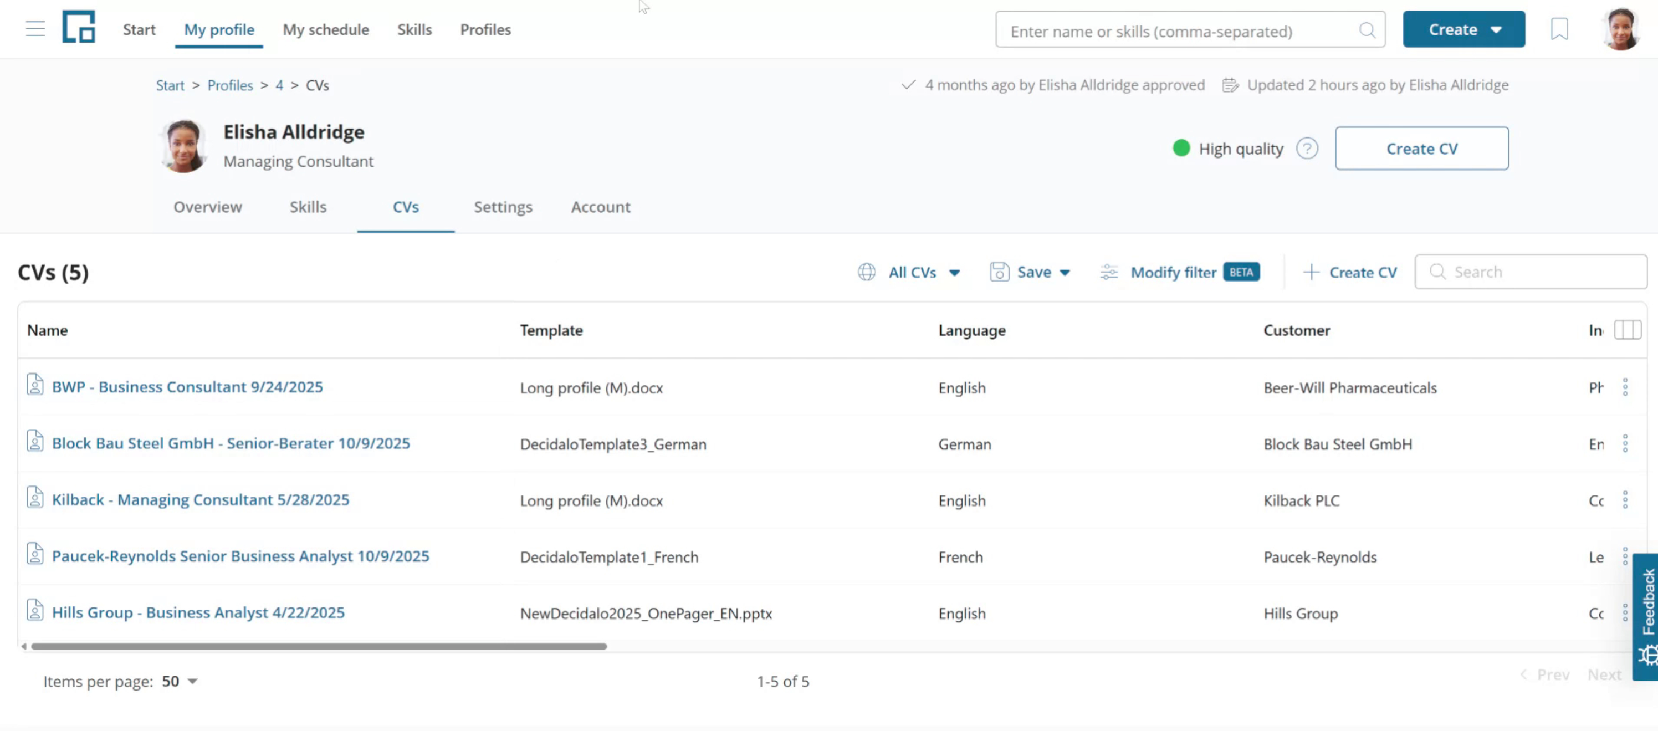Open the options menu for the Hills Group row
1658x731 pixels.
1625,612
